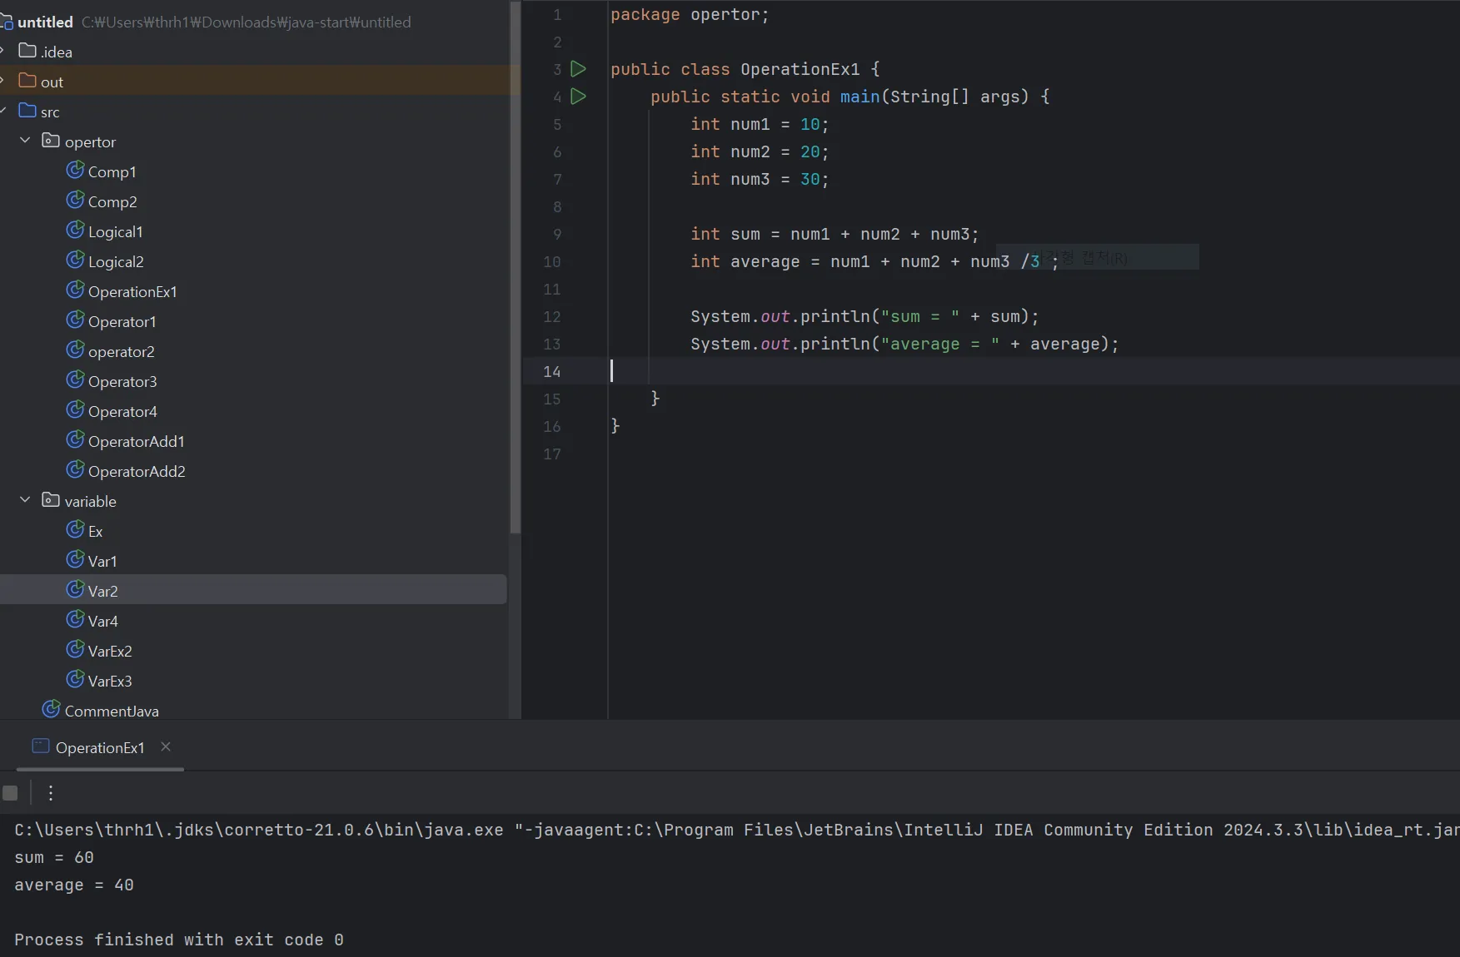
Task: Select the Operator4 class icon
Action: pos(75,410)
